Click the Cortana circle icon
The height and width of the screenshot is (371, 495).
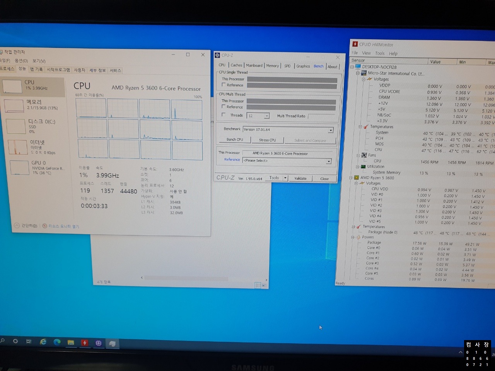click(x=15, y=341)
